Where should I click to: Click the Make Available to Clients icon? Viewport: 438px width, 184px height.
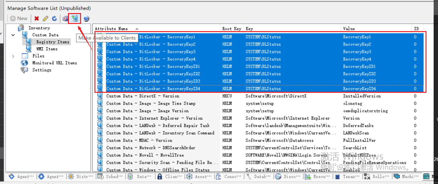pyautogui.click(x=75, y=18)
